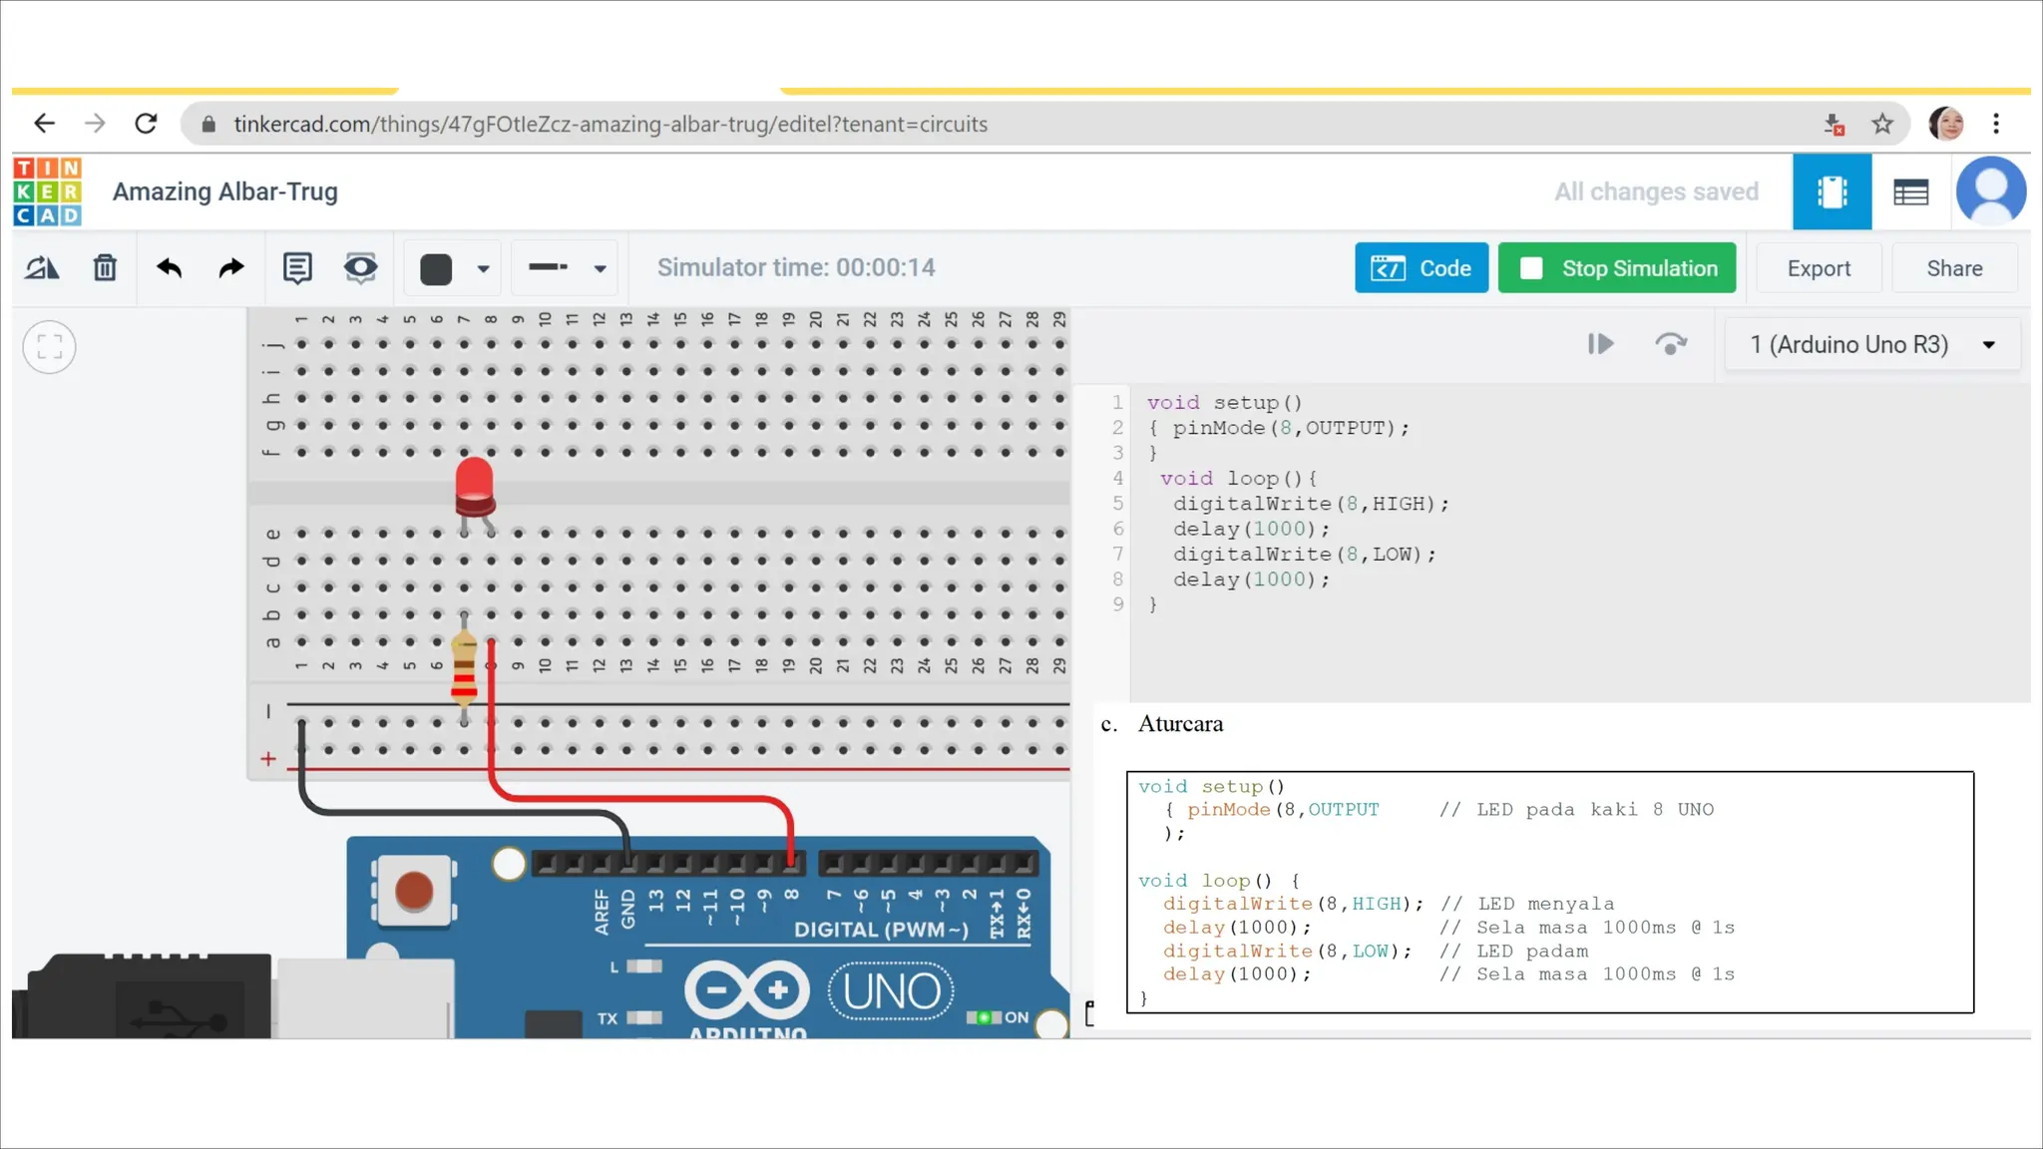Click the red LED on the breadboard
The image size is (2043, 1149).
tap(474, 487)
